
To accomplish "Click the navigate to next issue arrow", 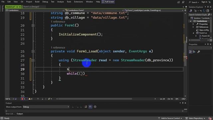I will (x=42, y=99).
